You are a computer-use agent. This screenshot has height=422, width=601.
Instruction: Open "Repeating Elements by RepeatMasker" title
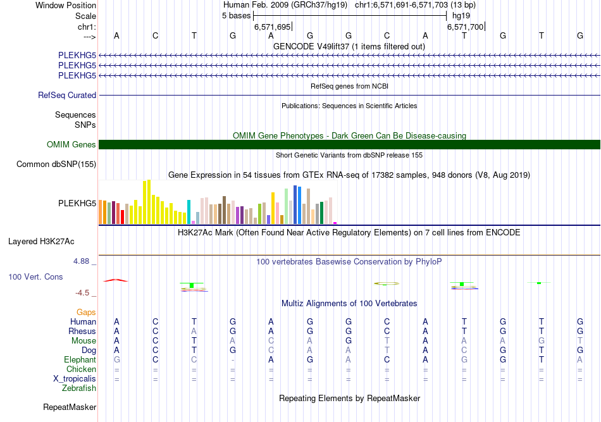[x=349, y=398]
